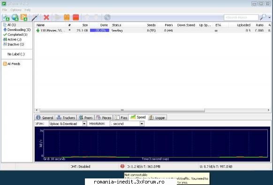Sort by the Done column header
The image size is (273, 185).
(x=104, y=25)
